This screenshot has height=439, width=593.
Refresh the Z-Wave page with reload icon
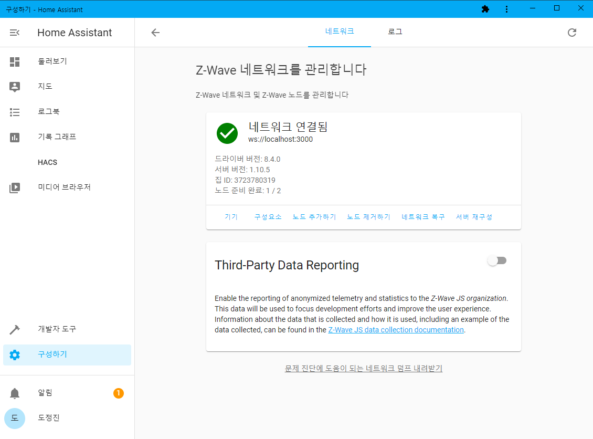tap(572, 33)
